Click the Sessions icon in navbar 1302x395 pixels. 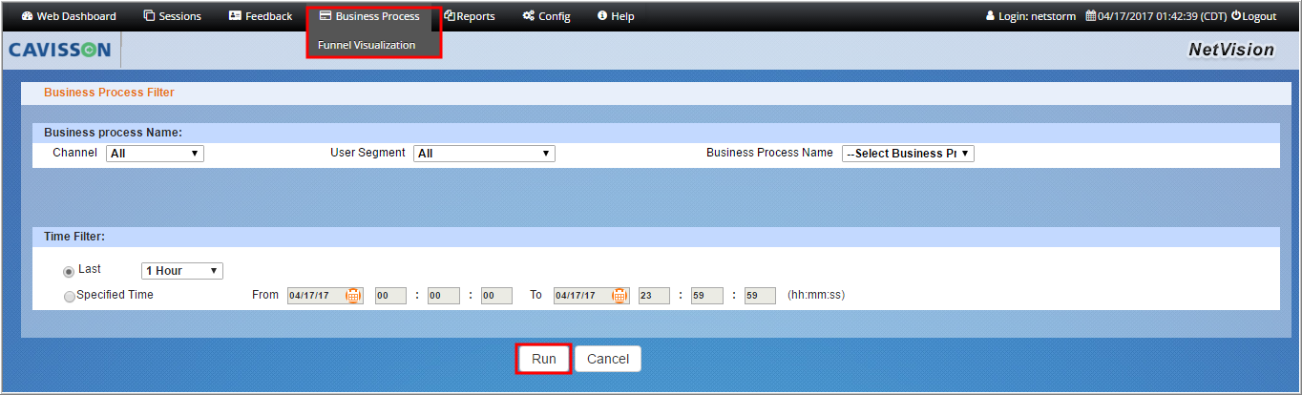(x=149, y=16)
